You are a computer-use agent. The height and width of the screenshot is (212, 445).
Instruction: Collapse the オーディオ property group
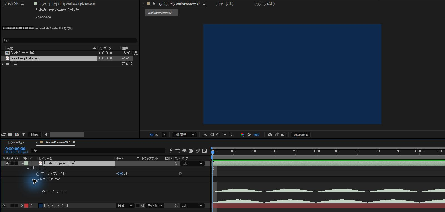click(28, 169)
